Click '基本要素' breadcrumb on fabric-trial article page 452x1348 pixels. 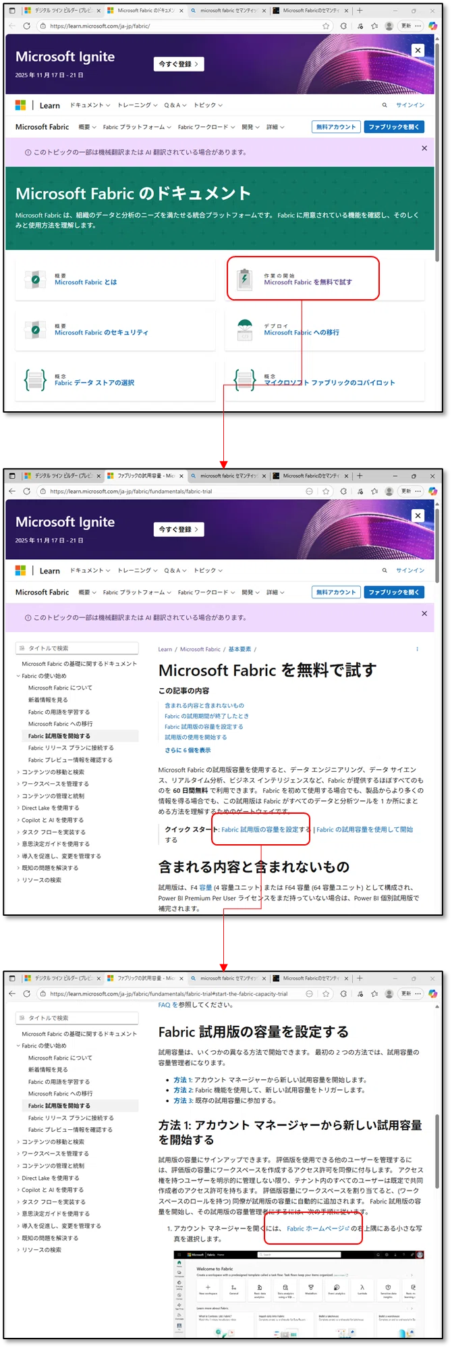pyautogui.click(x=239, y=649)
